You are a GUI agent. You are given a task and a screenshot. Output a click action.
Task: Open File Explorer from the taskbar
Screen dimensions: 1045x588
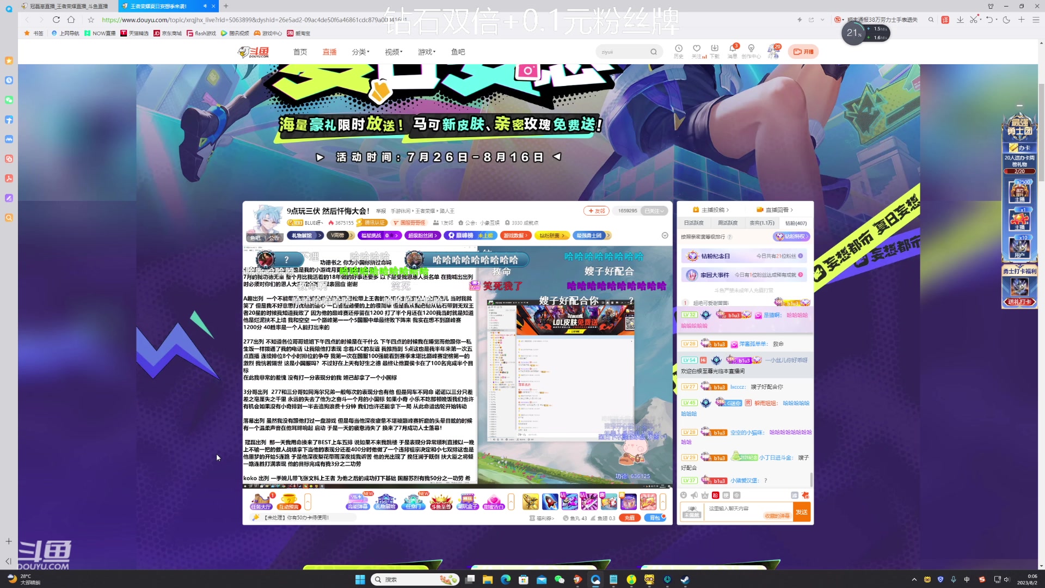tap(487, 579)
